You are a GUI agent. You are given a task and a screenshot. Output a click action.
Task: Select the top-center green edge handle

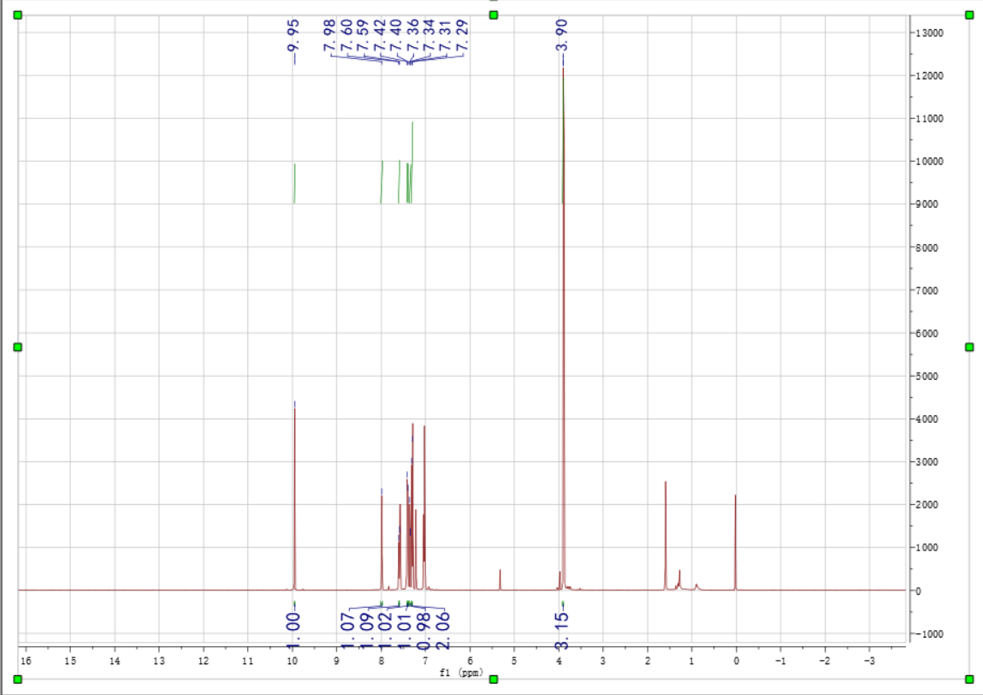pos(494,15)
